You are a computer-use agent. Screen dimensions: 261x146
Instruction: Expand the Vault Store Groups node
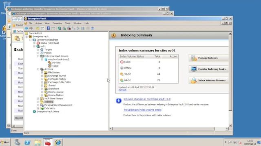click(38, 99)
